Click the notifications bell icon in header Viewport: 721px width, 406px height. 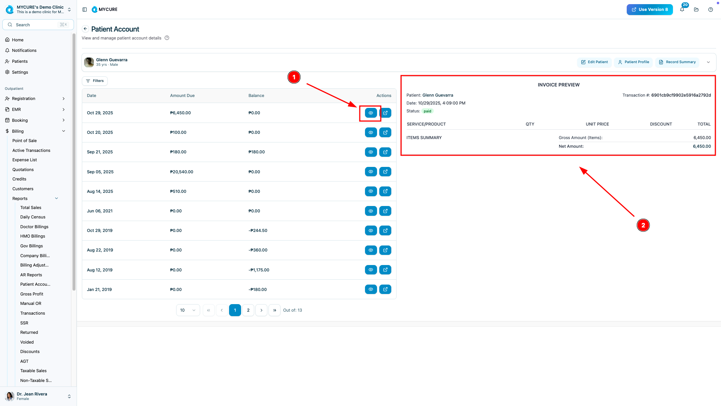click(682, 10)
